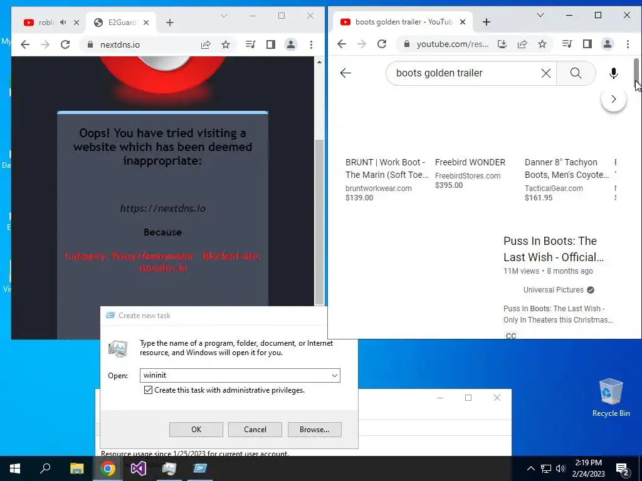
Task: Open BRUNT Work Boot product listing
Action: [x=387, y=168]
